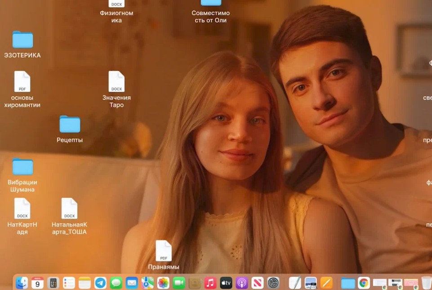The height and width of the screenshot is (290, 432).
Task: Select the основы хиромантии PDF file
Action: pyautogui.click(x=22, y=82)
